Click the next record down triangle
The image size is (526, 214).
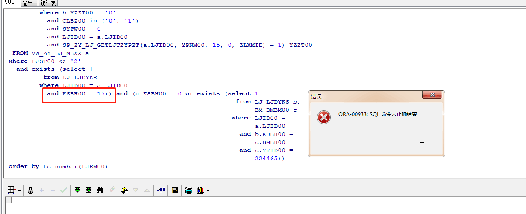(136, 190)
